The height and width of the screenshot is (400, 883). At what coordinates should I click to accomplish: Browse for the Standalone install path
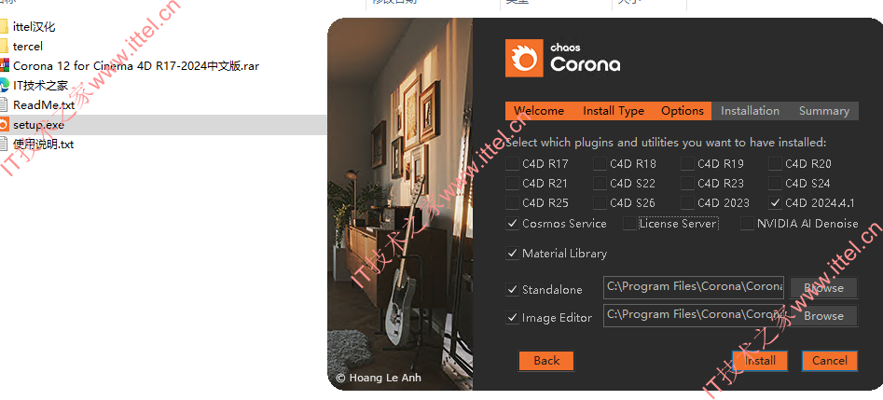823,287
